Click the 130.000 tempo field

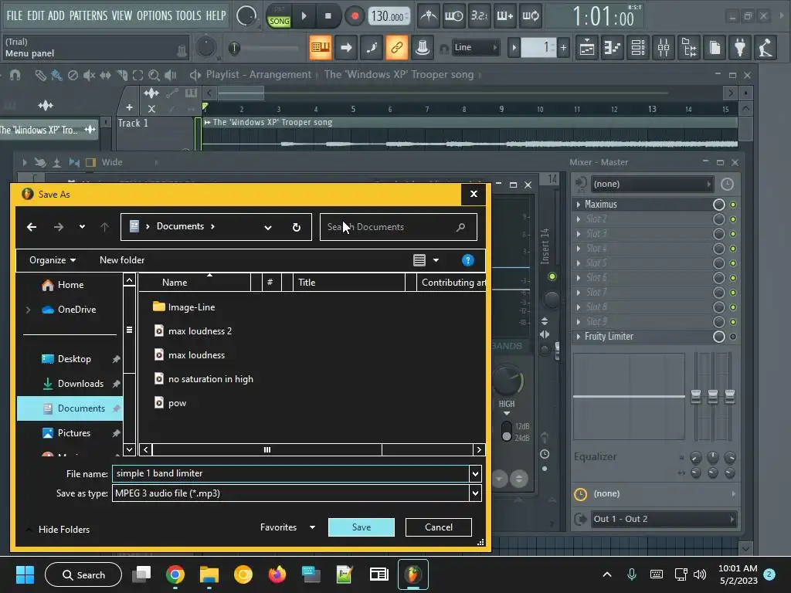click(388, 16)
